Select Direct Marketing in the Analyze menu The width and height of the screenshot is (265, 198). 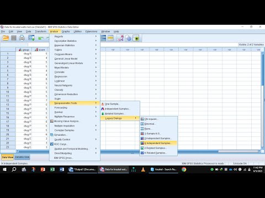click(x=75, y=153)
